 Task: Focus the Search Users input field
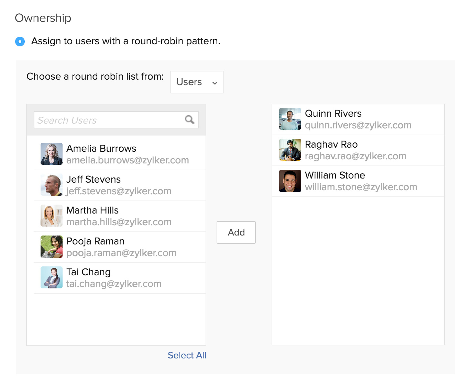pos(110,120)
